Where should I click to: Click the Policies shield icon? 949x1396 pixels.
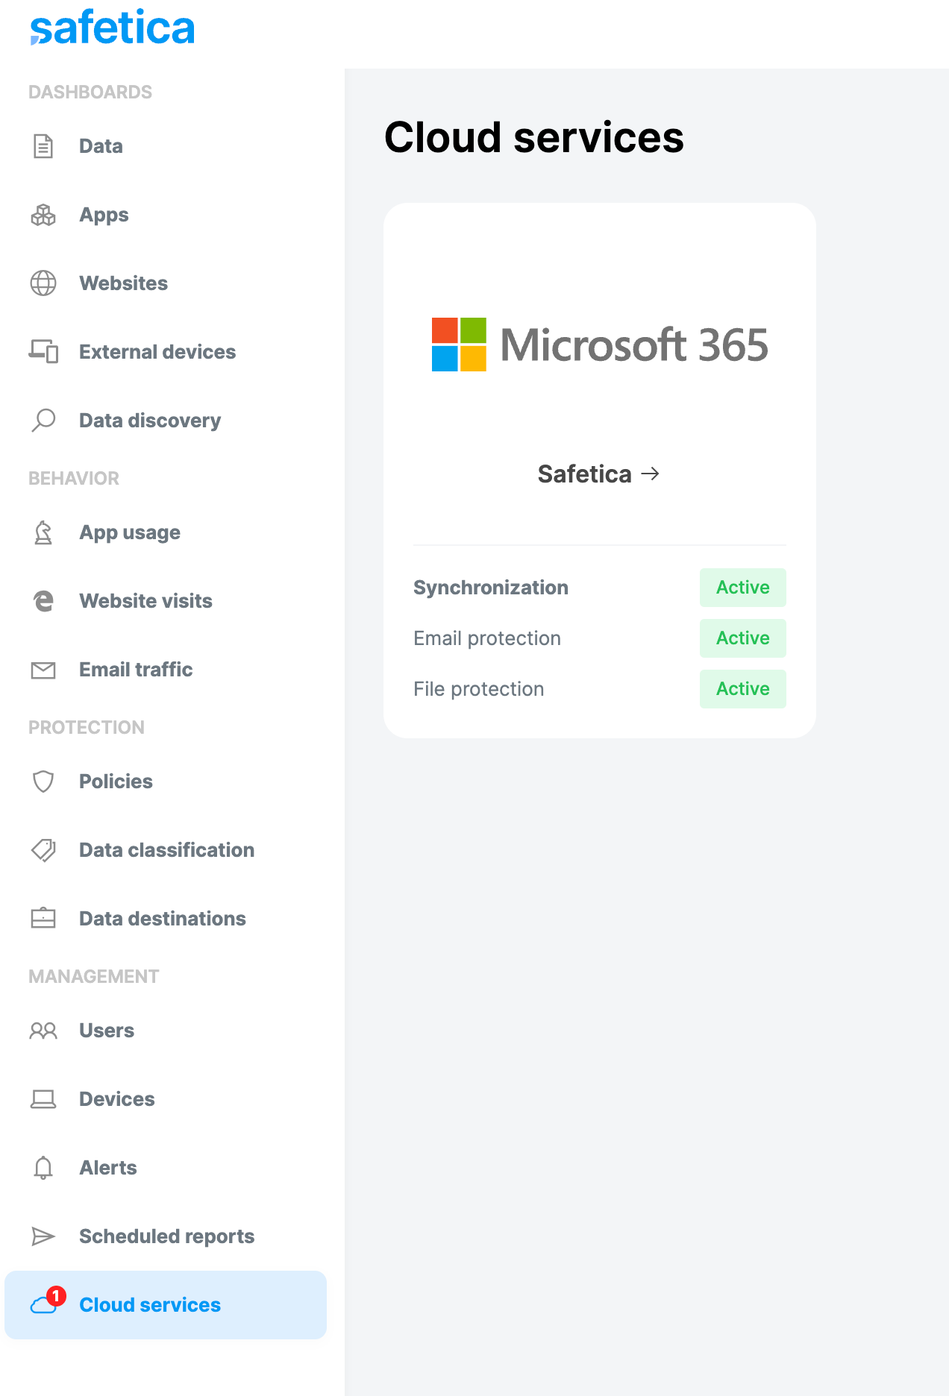[43, 782]
